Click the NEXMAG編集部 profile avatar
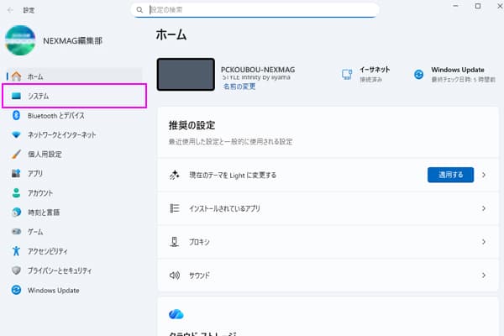The image size is (504, 336). coord(20,40)
